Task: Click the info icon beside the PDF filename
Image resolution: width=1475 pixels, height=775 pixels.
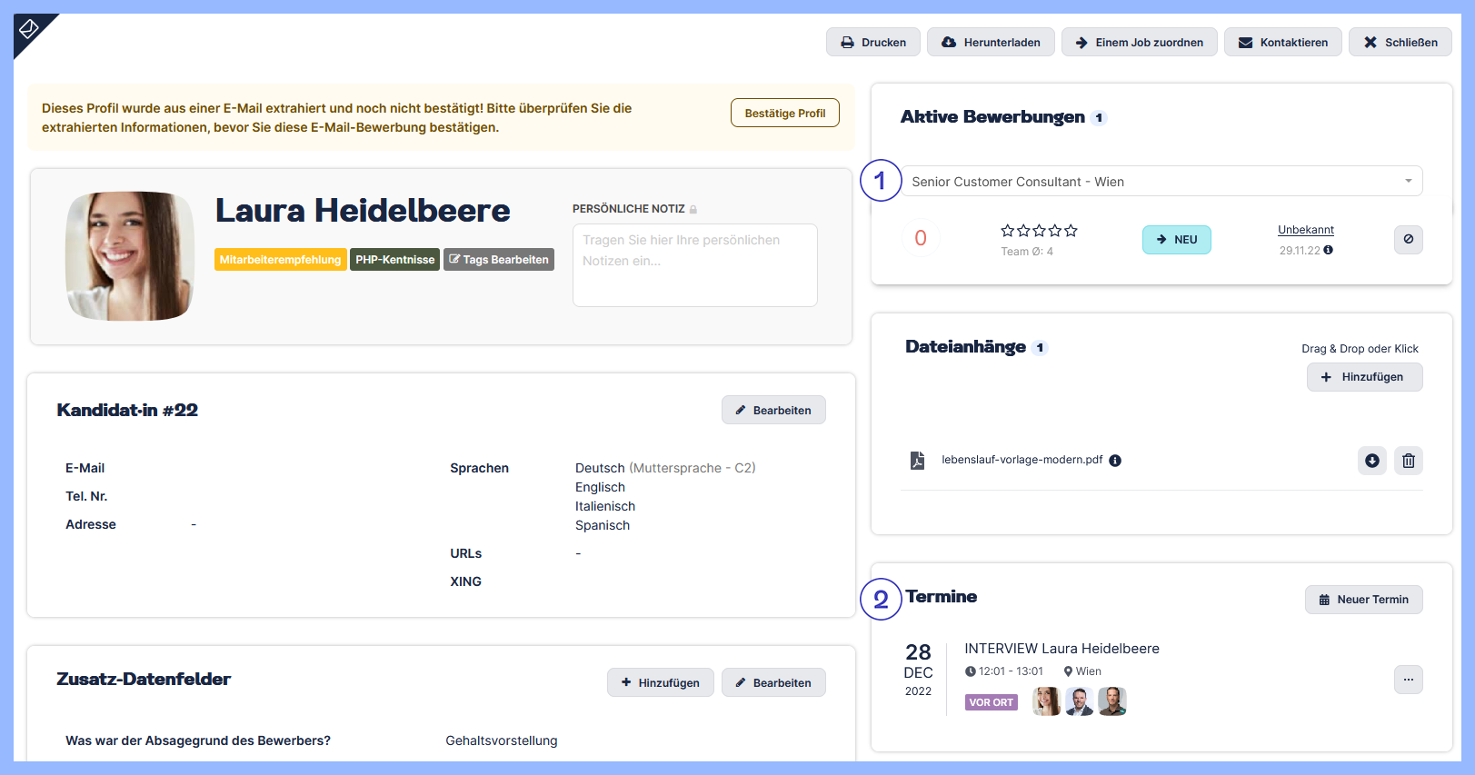Action: coord(1115,461)
